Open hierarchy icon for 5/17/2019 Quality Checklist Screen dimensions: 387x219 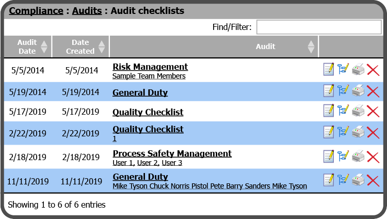[343, 111]
